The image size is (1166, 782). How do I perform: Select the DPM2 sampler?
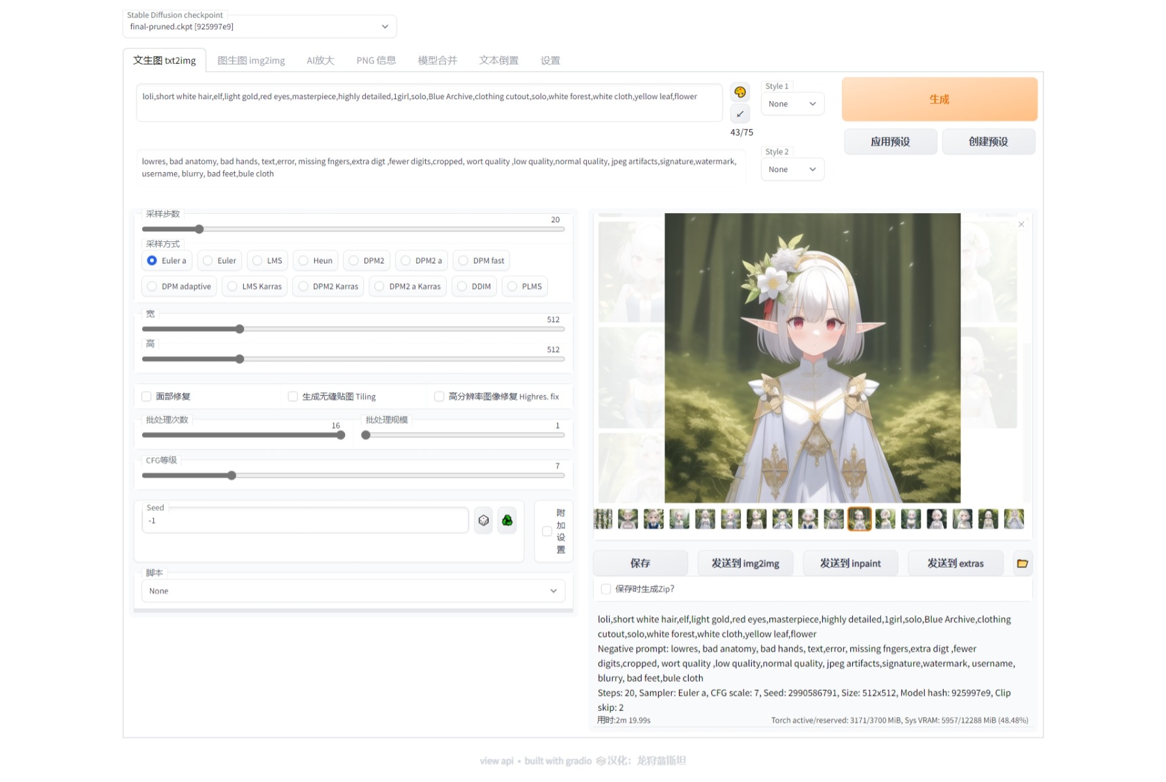[x=366, y=261]
